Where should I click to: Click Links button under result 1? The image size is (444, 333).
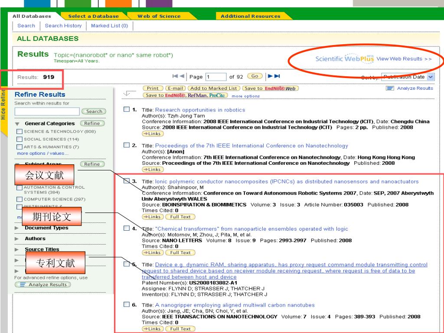click(152, 134)
